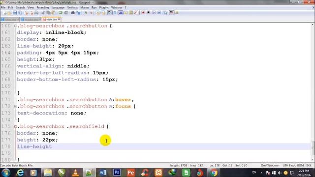Image resolution: width=315 pixels, height=177 pixels.
Task: Click 'length : 3708' in status bar
Action: [x=178, y=165]
